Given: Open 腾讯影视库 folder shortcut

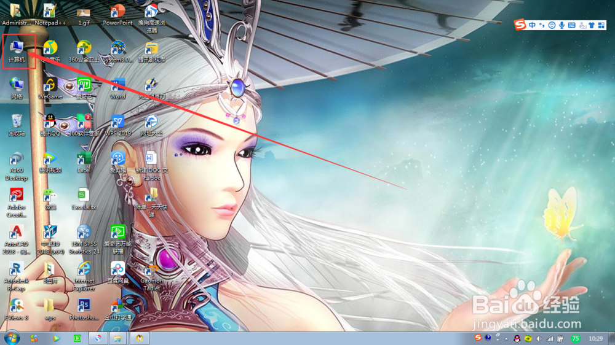Looking at the screenshot, I should [x=151, y=52].
